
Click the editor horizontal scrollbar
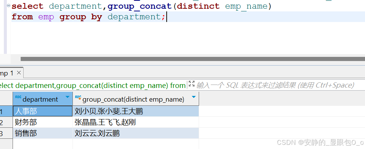[x=193, y=59]
